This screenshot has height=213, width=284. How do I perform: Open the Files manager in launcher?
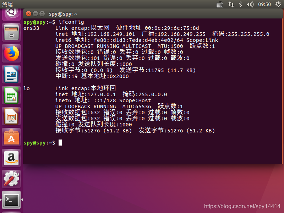click(x=11, y=32)
